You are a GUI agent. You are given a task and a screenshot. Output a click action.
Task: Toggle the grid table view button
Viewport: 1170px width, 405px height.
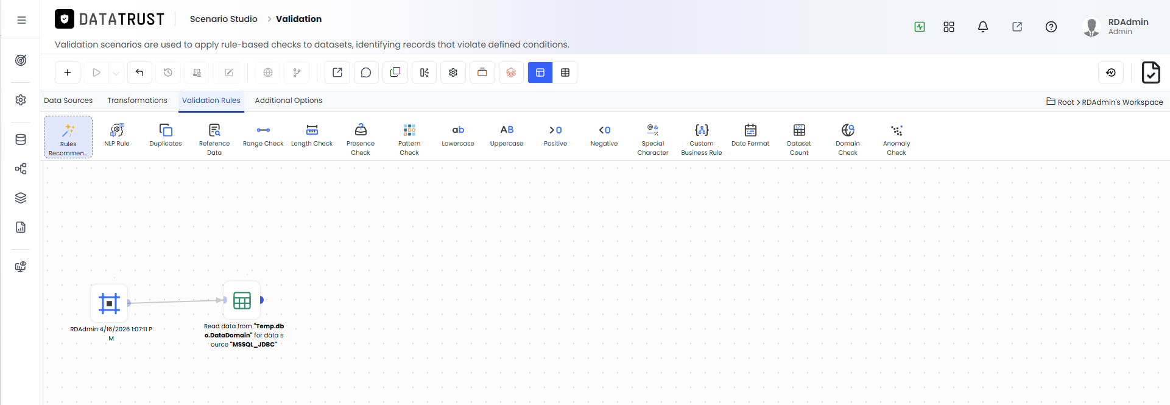coord(565,72)
